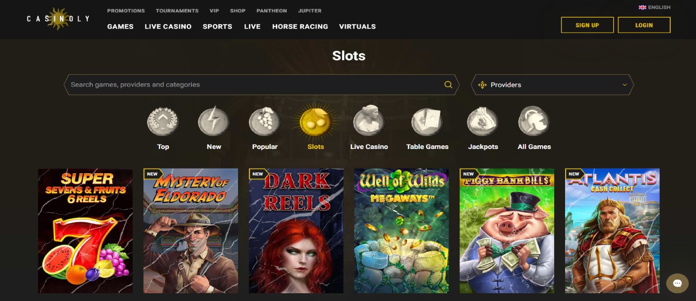Click the Casinoly logo

pyautogui.click(x=58, y=19)
